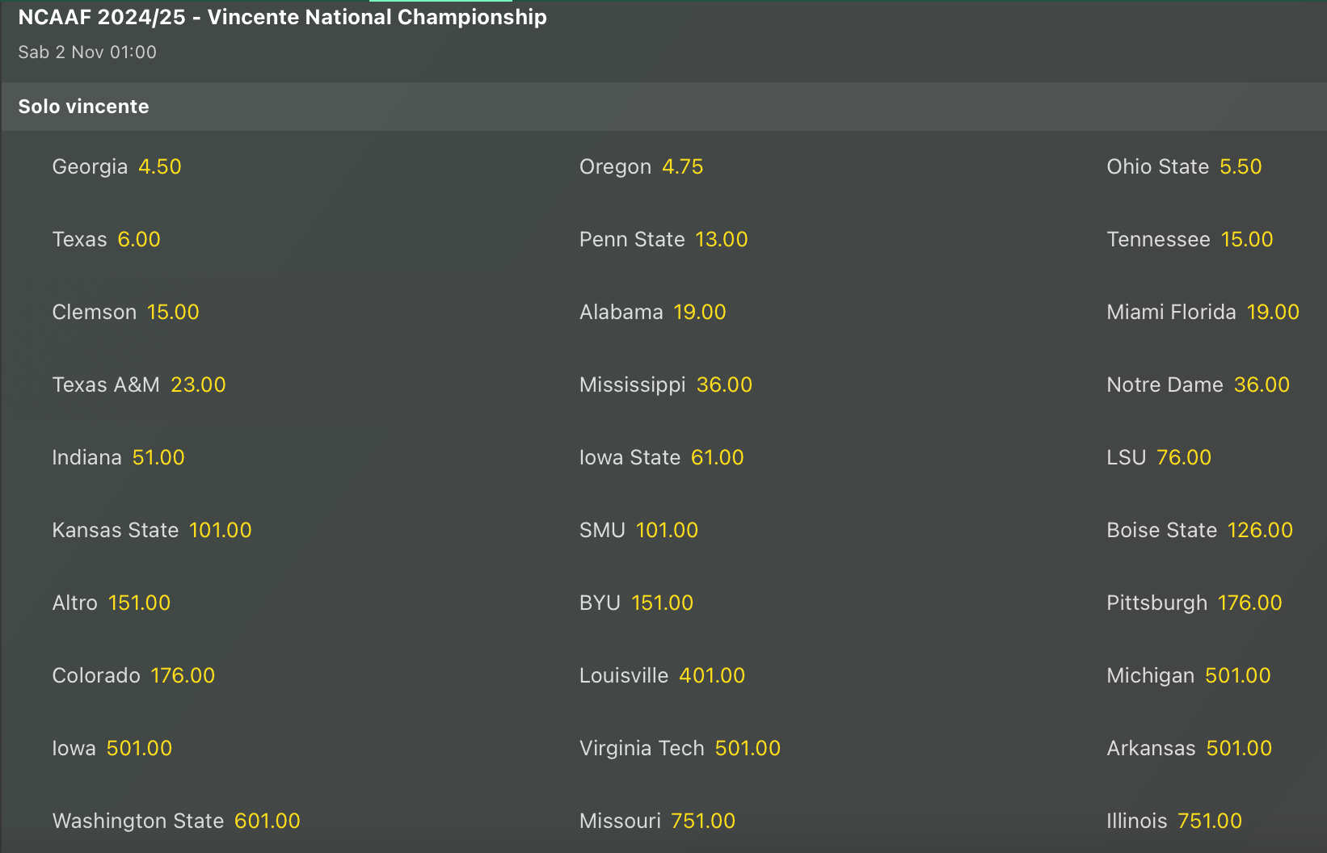Choose Penn State odds 13.00
The height and width of the screenshot is (853, 1327).
click(x=663, y=239)
